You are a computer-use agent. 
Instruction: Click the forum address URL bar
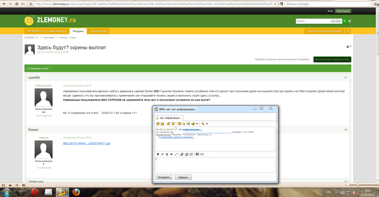[154, 4]
